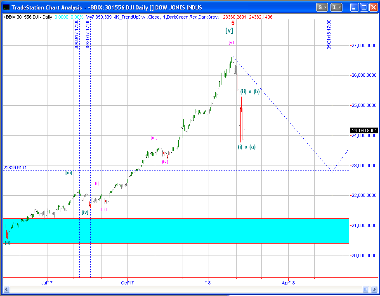
Task: Click the 24,190.9004 current price marker
Action: click(x=364, y=130)
